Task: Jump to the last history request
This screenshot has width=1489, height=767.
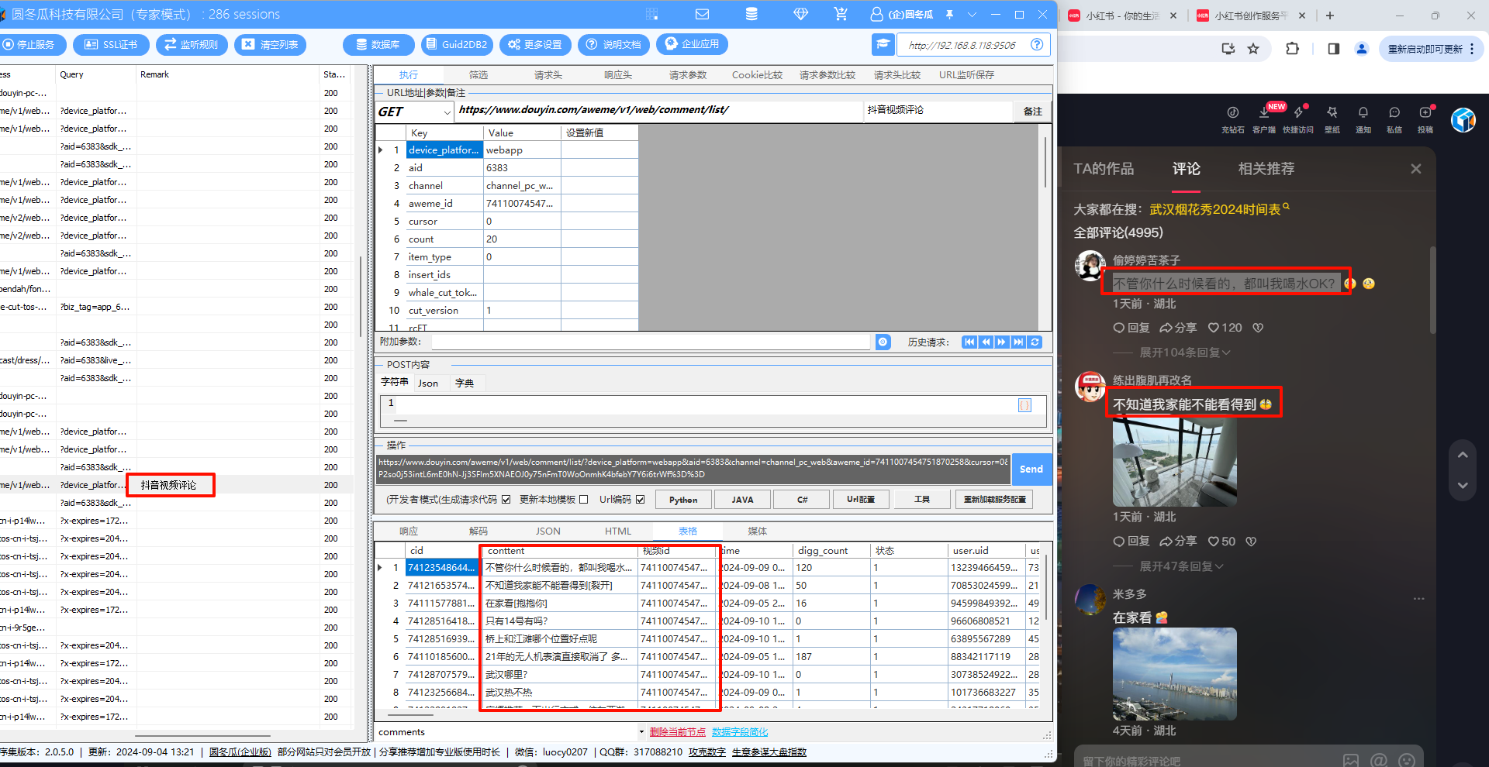Action: pos(1018,342)
